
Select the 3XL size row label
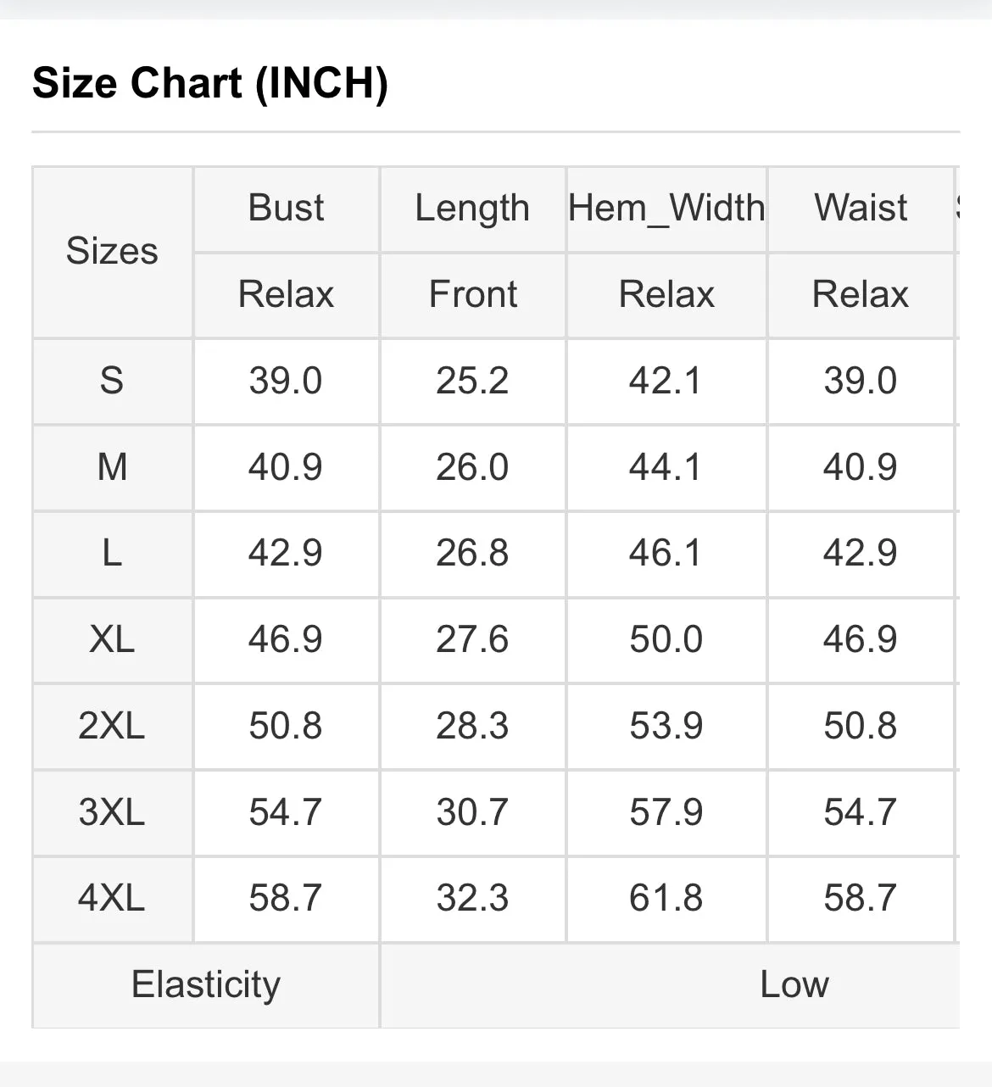(x=112, y=812)
